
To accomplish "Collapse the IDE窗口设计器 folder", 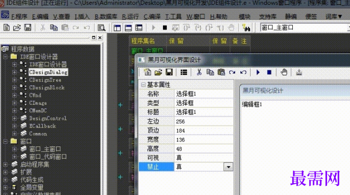I will pos(5,57).
